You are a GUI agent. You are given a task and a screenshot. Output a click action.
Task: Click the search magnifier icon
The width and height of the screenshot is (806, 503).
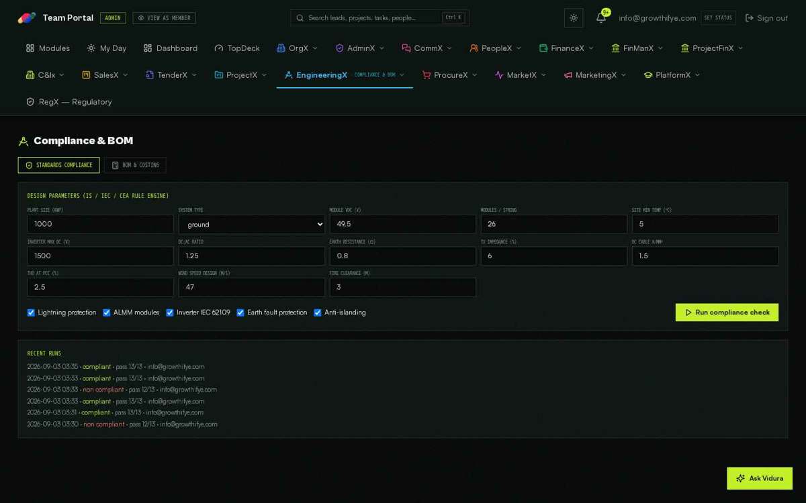tap(300, 18)
